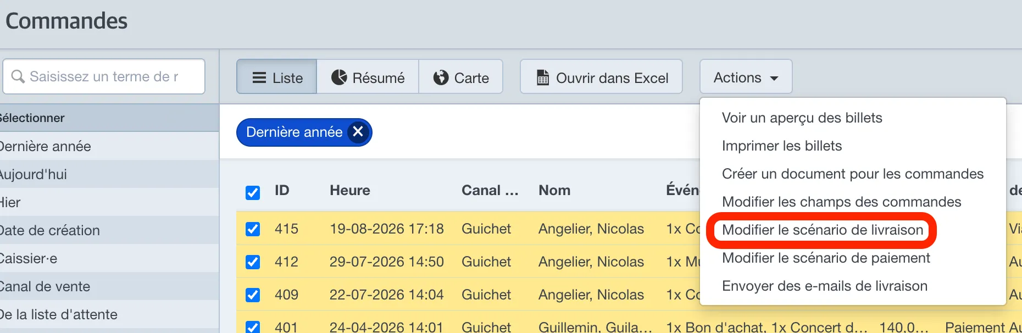This screenshot has height=333, width=1022.
Task: Select the Dernière année filter in sidebar
Action: pos(109,146)
